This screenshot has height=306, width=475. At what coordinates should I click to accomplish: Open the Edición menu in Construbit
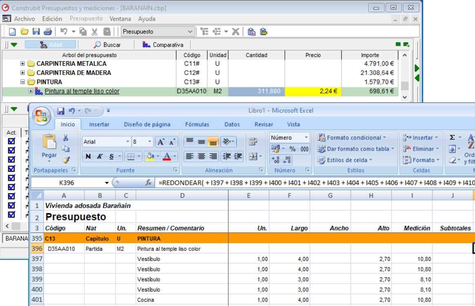tap(52, 19)
